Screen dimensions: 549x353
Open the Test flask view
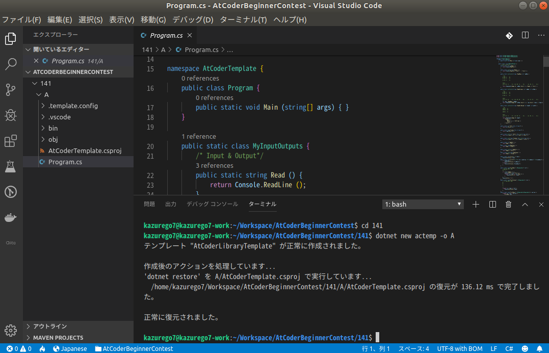(x=11, y=166)
